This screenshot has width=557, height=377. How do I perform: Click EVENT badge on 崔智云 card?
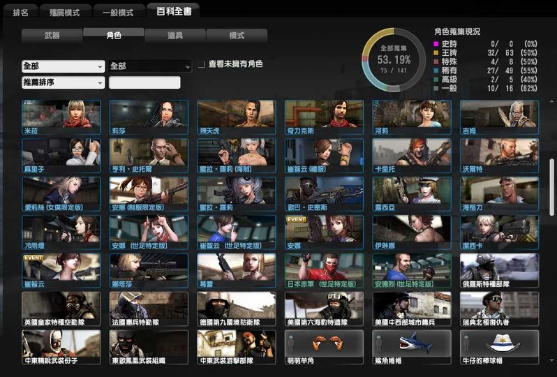(33, 258)
